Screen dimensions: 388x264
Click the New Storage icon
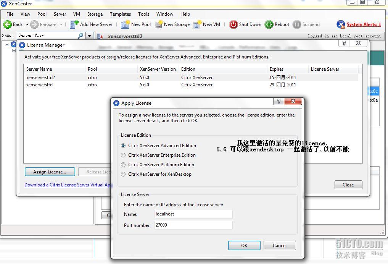coord(159,24)
